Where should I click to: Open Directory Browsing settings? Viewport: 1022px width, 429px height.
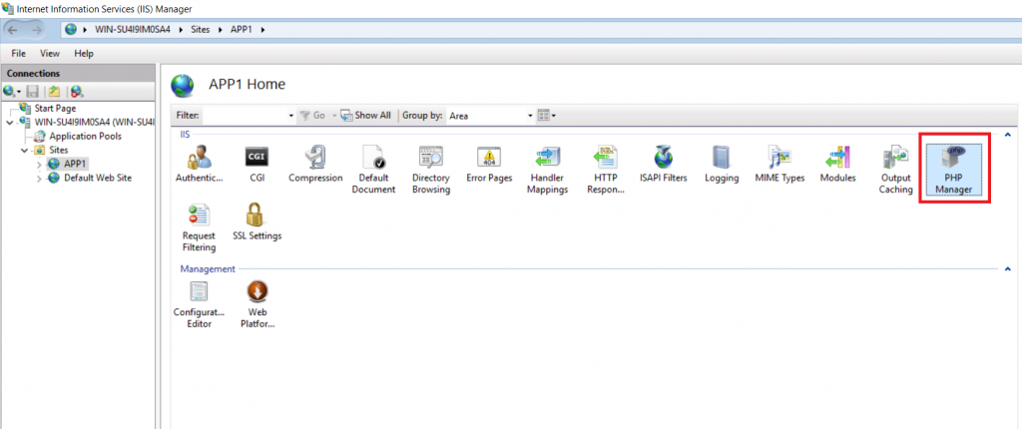[x=431, y=171]
